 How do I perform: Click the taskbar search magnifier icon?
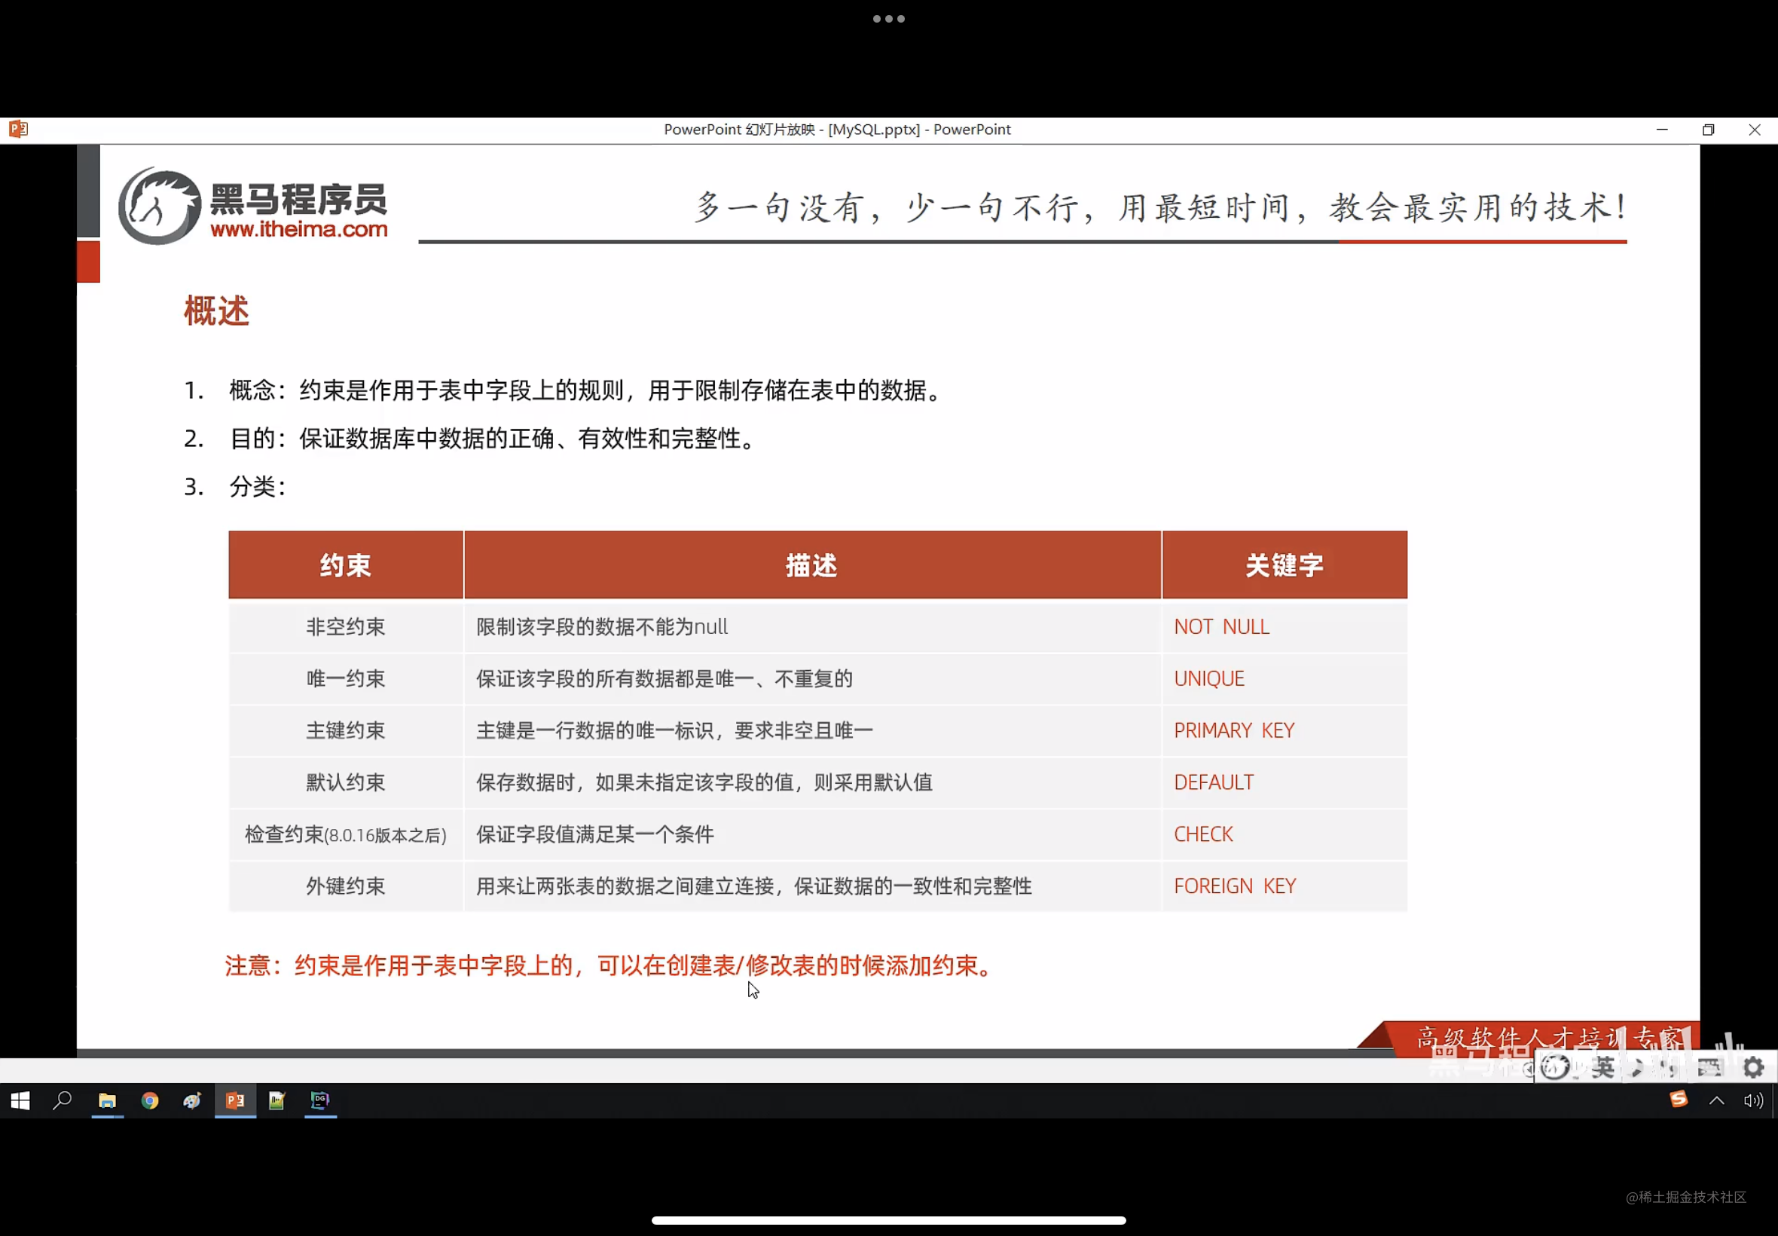coord(63,1100)
